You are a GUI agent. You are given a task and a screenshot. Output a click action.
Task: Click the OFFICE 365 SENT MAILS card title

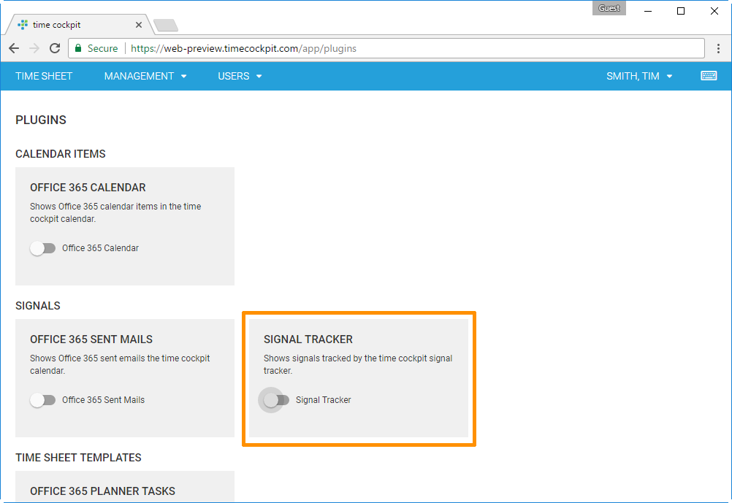[x=91, y=339]
